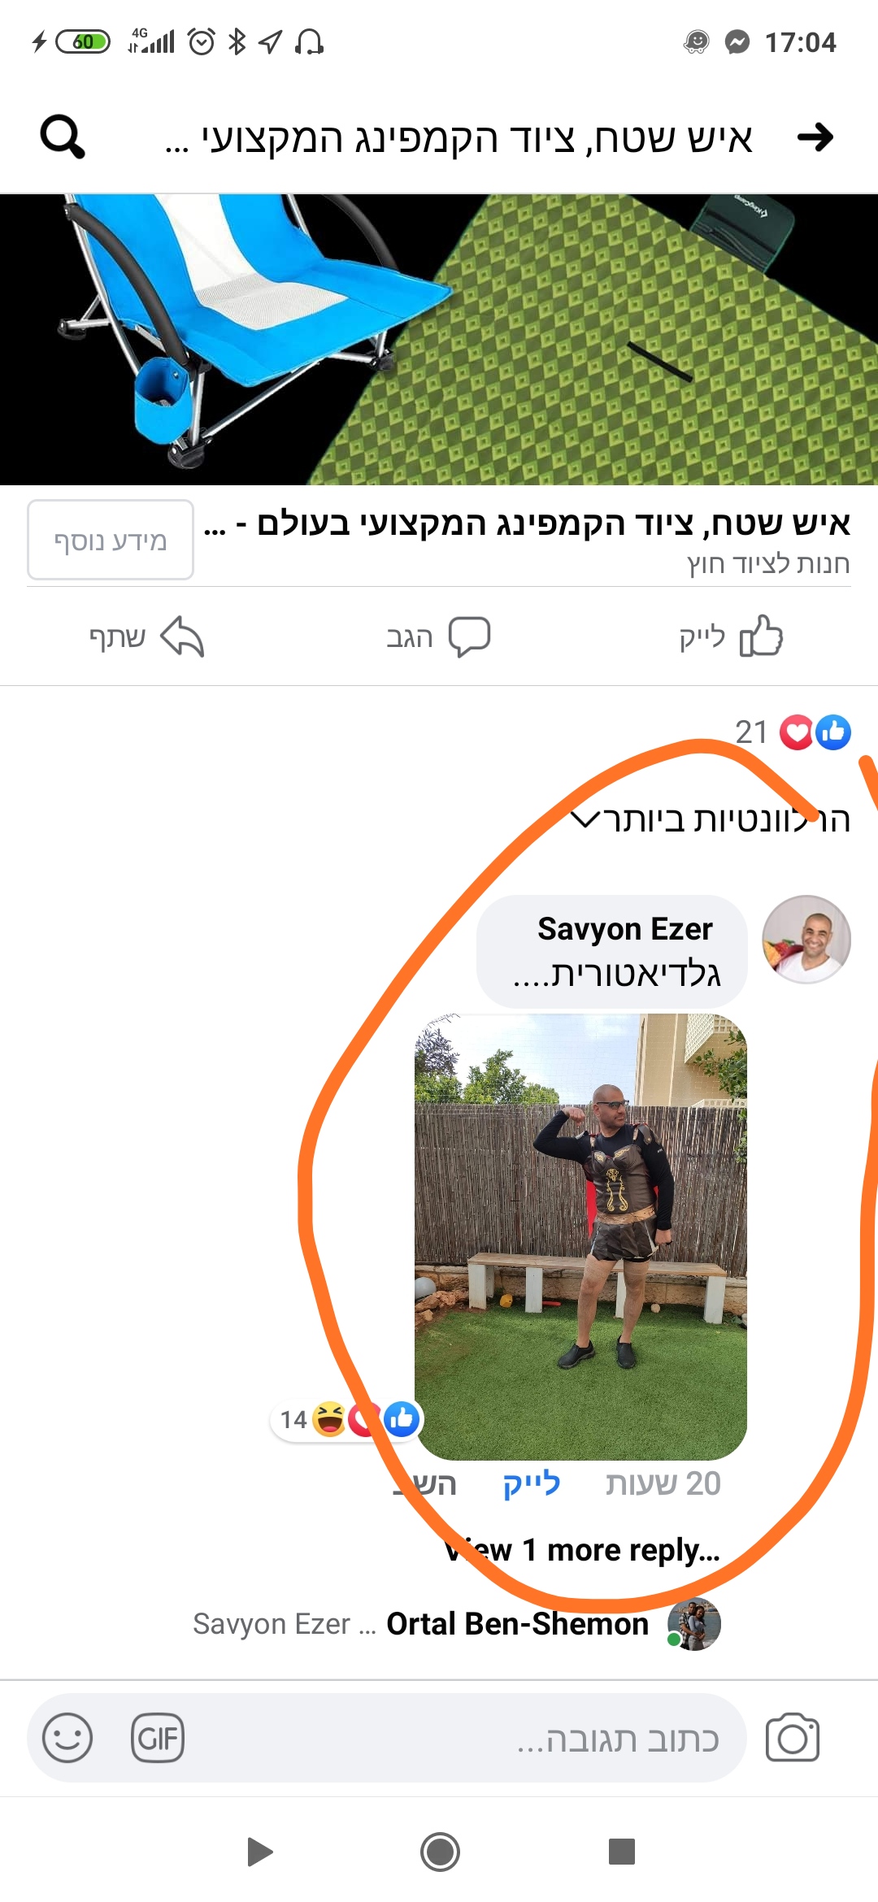The height and width of the screenshot is (1902, 878).
Task: Open Savyon Ezer's profile name link
Action: tap(625, 928)
